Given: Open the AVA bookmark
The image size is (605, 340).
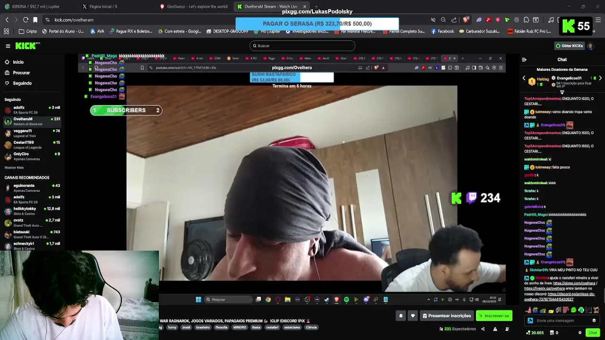Looking at the screenshot, I should [96, 31].
